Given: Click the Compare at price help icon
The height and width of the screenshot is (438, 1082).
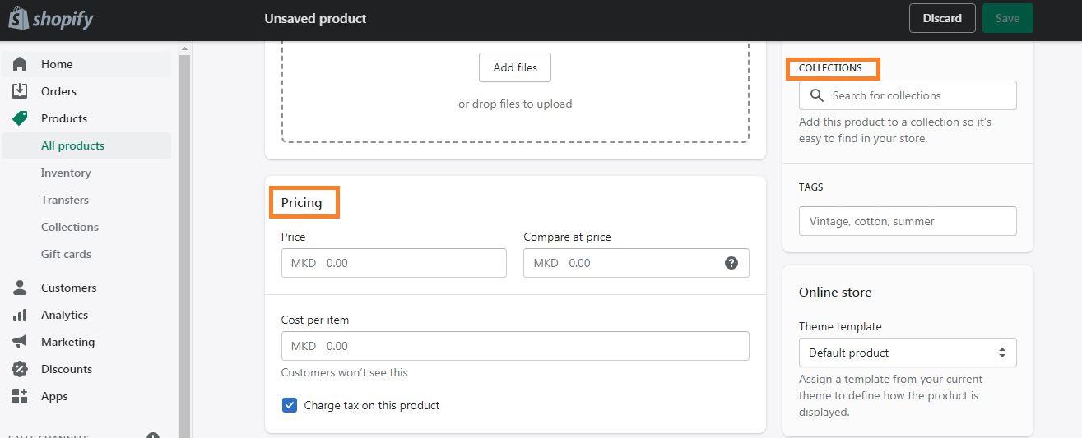Looking at the screenshot, I should pos(731,263).
